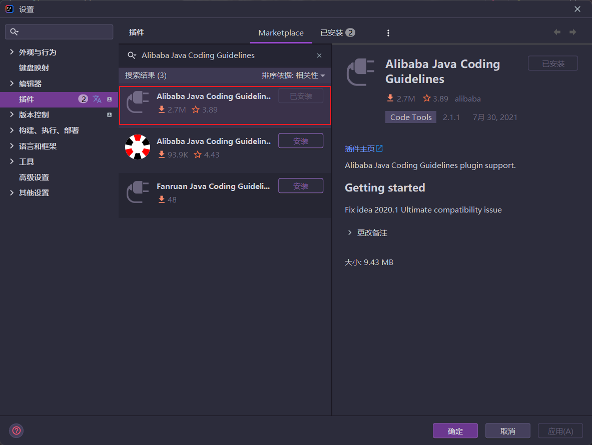Image resolution: width=592 pixels, height=445 pixels.
Task: Open the plugins three-dot options menu
Action: [x=388, y=33]
